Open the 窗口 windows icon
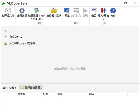 pos(94,11)
